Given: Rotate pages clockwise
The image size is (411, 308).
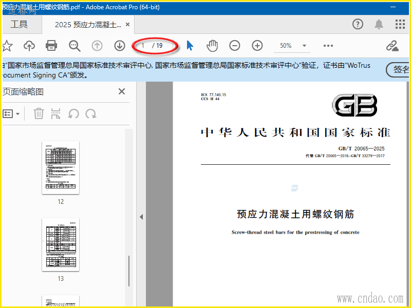Looking at the screenshot, I should click(x=91, y=113).
